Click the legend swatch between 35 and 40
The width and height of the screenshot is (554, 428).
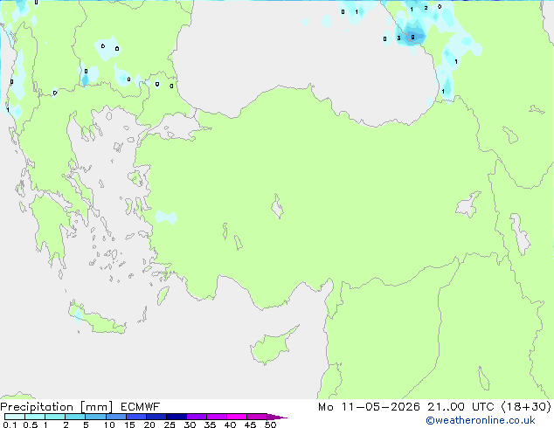[217, 417]
